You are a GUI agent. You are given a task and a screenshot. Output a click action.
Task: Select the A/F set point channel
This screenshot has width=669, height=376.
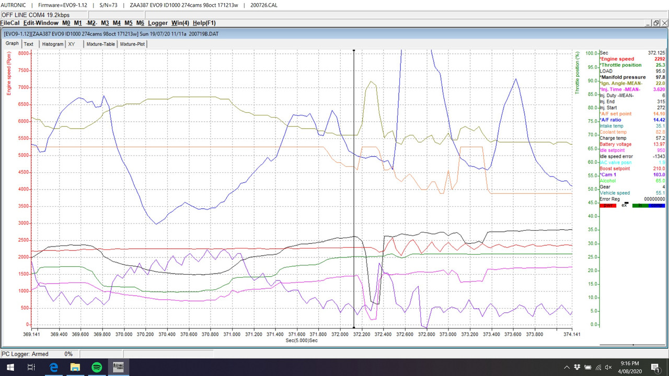pos(632,114)
